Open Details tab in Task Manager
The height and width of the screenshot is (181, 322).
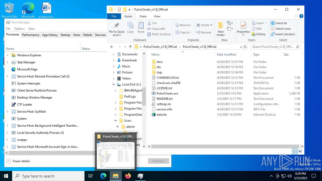tap(88, 35)
